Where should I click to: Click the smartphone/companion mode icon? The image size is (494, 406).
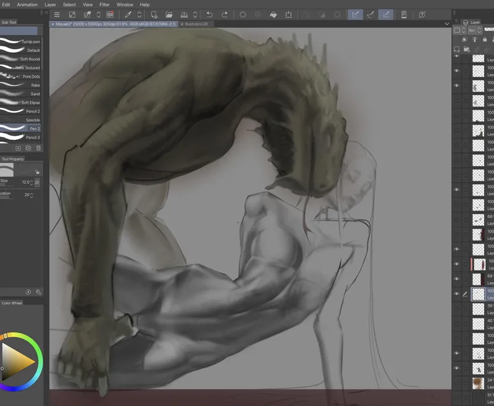(404, 14)
